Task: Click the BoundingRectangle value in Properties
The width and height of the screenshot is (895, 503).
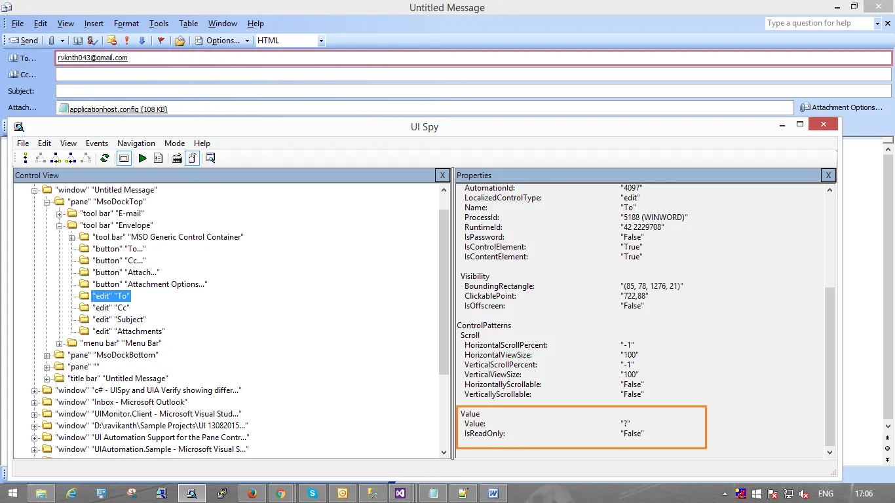Action: [x=651, y=286]
